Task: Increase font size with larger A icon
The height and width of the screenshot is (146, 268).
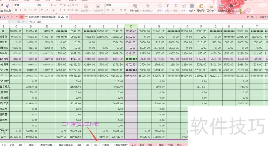Action: (x=52, y=5)
